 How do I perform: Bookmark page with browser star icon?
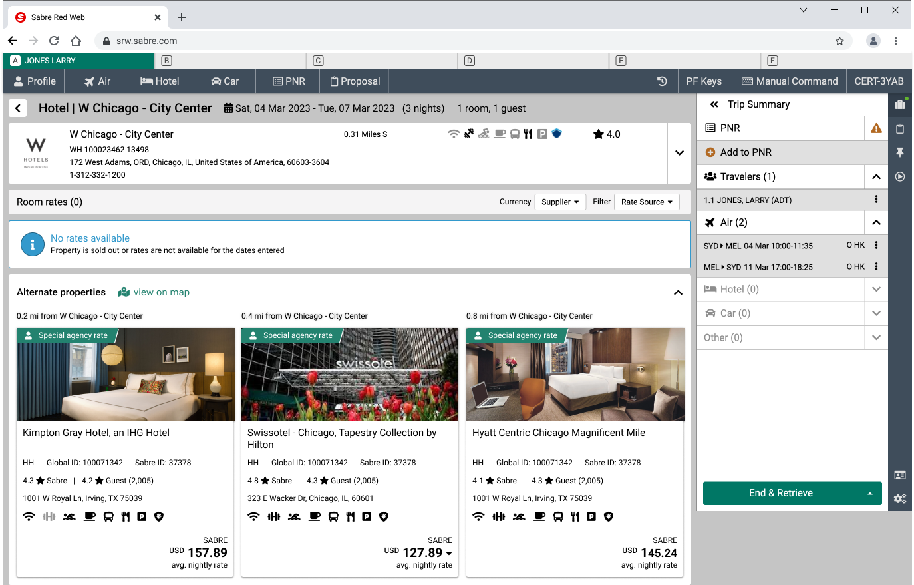coord(839,41)
